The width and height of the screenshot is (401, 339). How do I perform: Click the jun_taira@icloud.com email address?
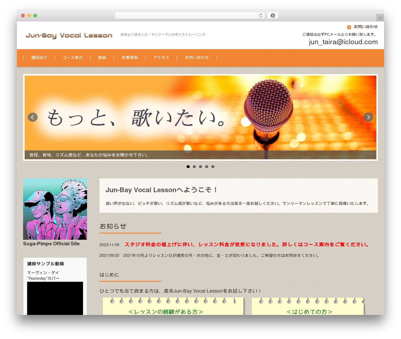pyautogui.click(x=343, y=42)
